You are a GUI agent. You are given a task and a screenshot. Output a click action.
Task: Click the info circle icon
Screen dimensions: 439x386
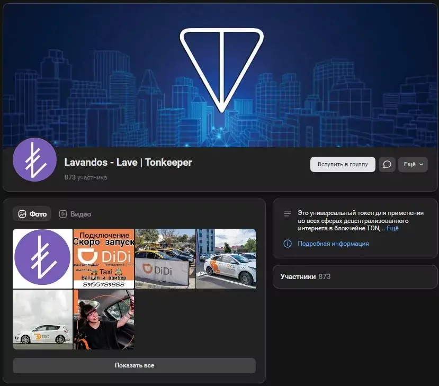[x=288, y=244]
